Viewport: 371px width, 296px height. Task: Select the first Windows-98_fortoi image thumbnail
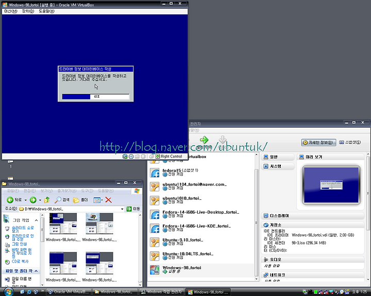point(63,224)
